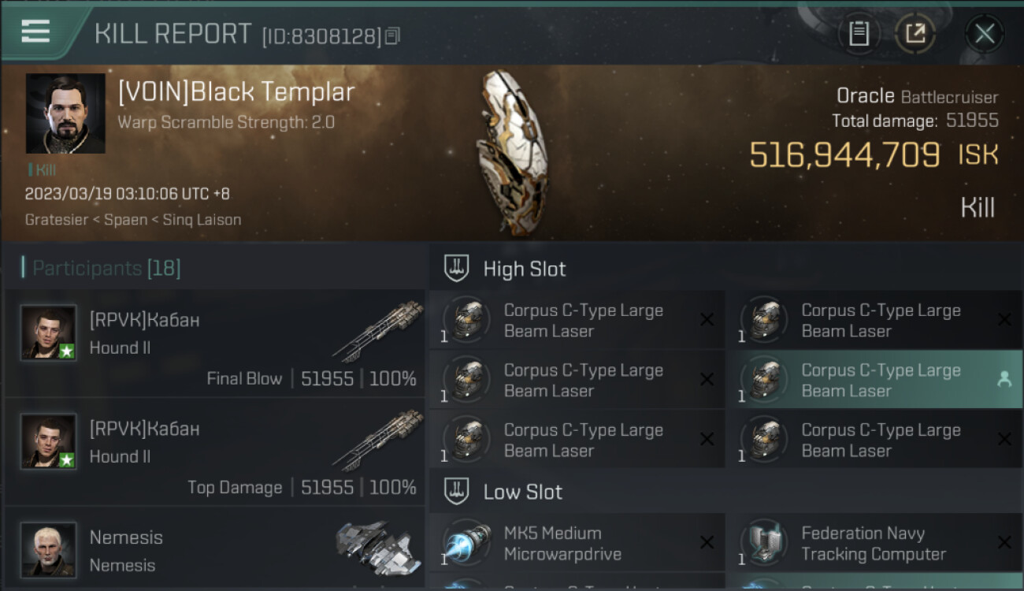Click the clipboard icon in header

coord(859,34)
